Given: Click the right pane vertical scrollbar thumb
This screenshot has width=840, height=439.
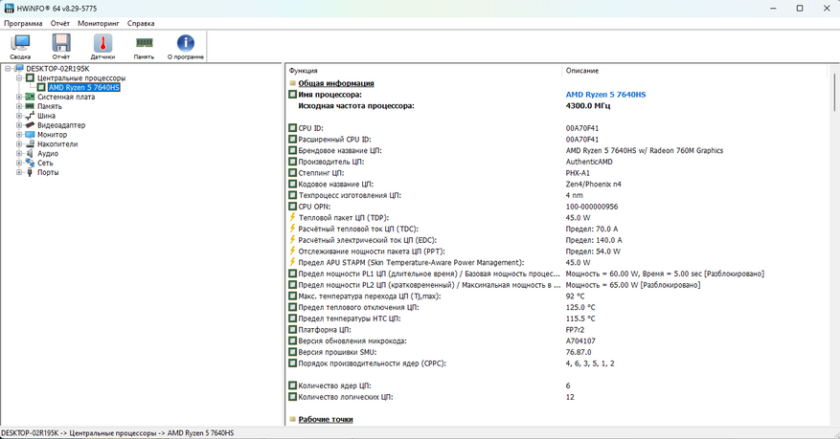Looking at the screenshot, I should pyautogui.click(x=835, y=92).
